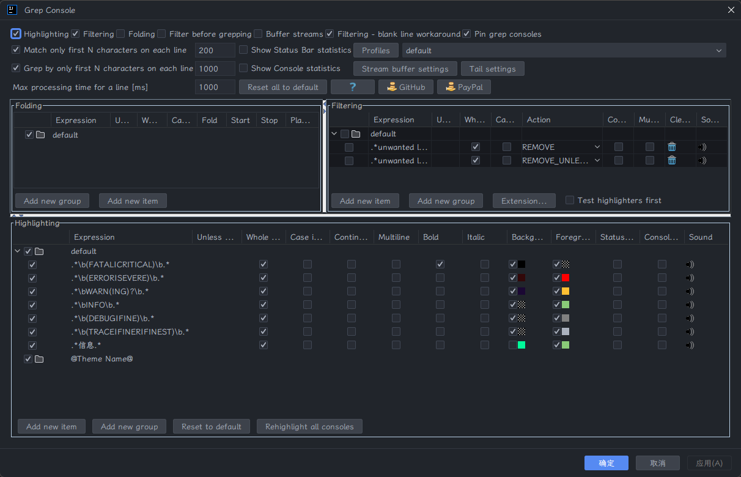Enable Show Status Bar statistics
The image size is (741, 477).
click(243, 50)
